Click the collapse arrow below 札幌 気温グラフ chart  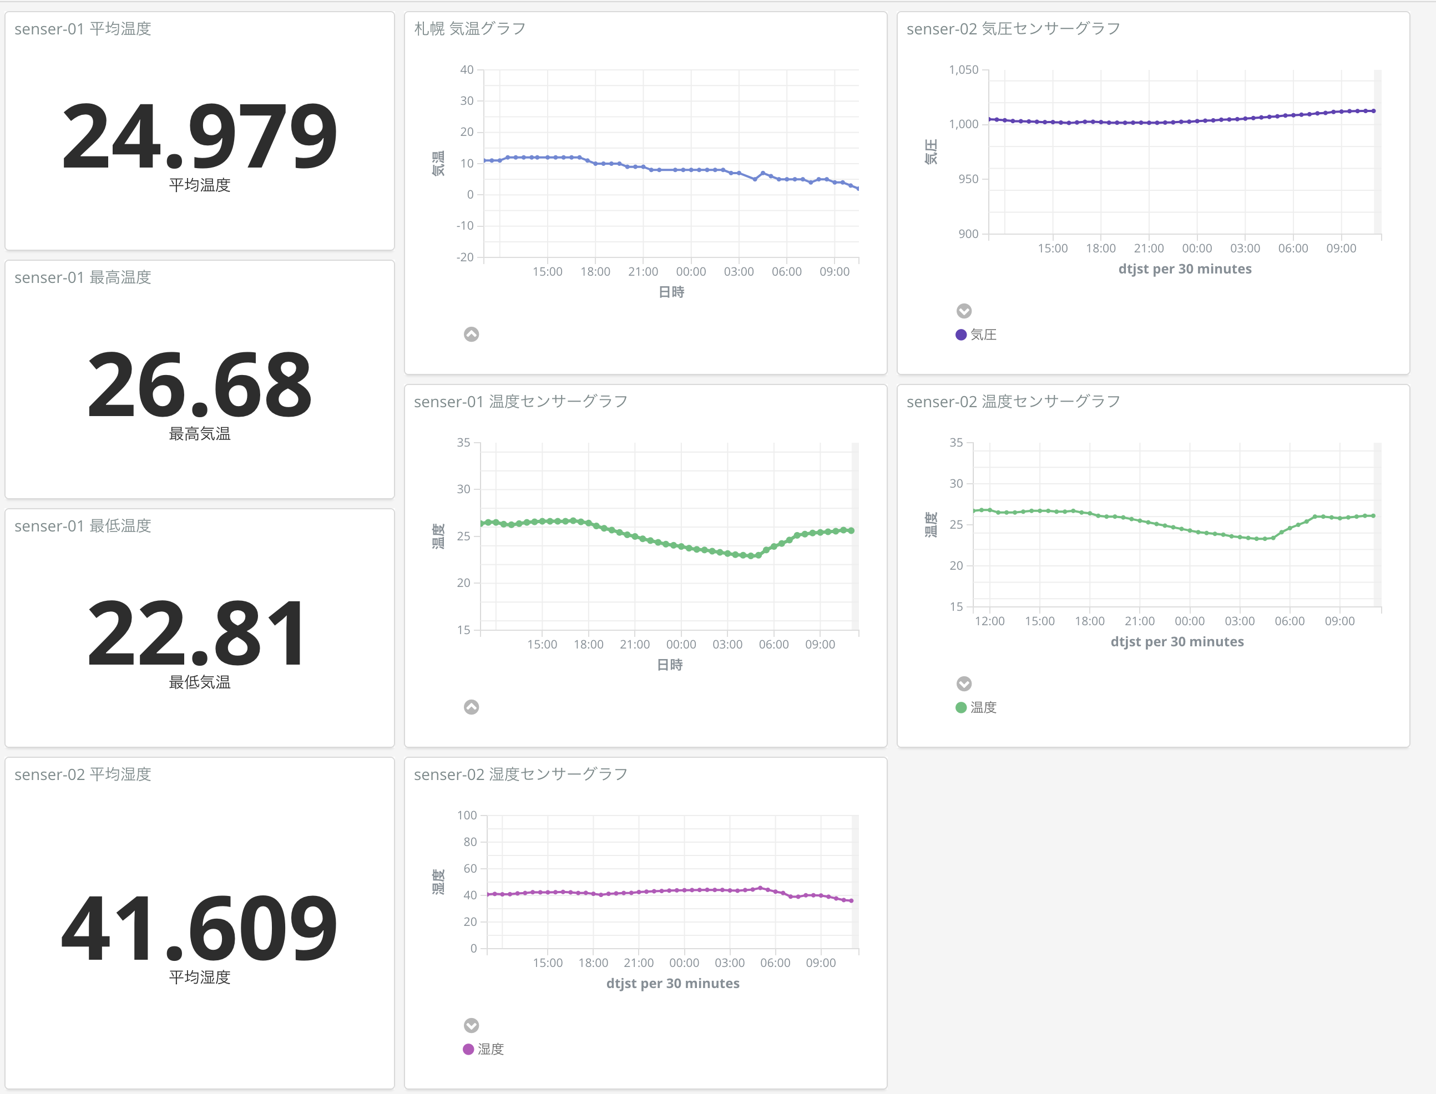[471, 334]
